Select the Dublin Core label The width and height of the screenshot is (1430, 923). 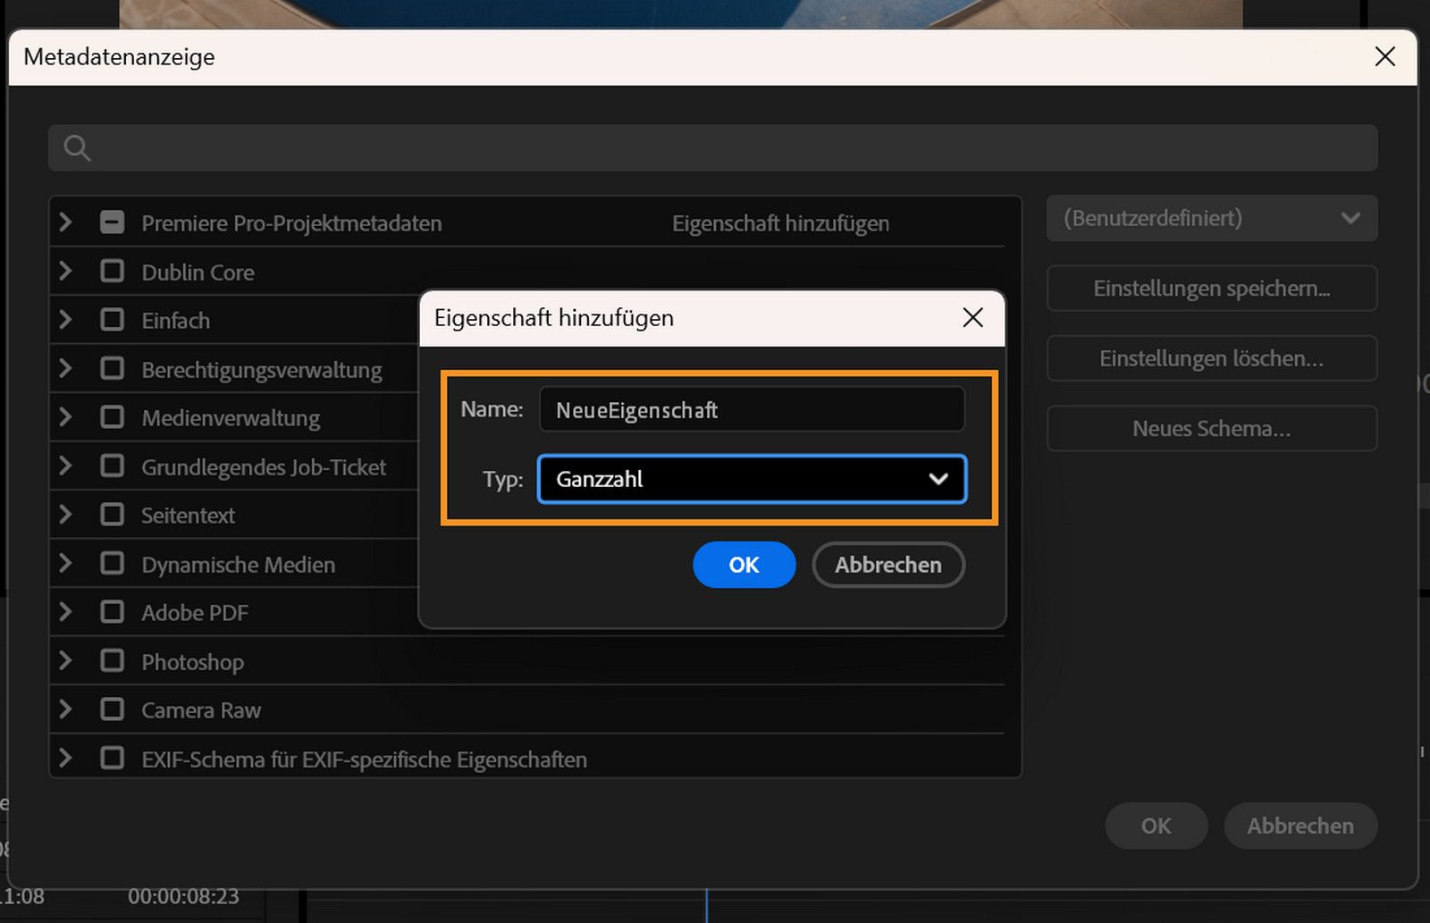pyautogui.click(x=198, y=272)
